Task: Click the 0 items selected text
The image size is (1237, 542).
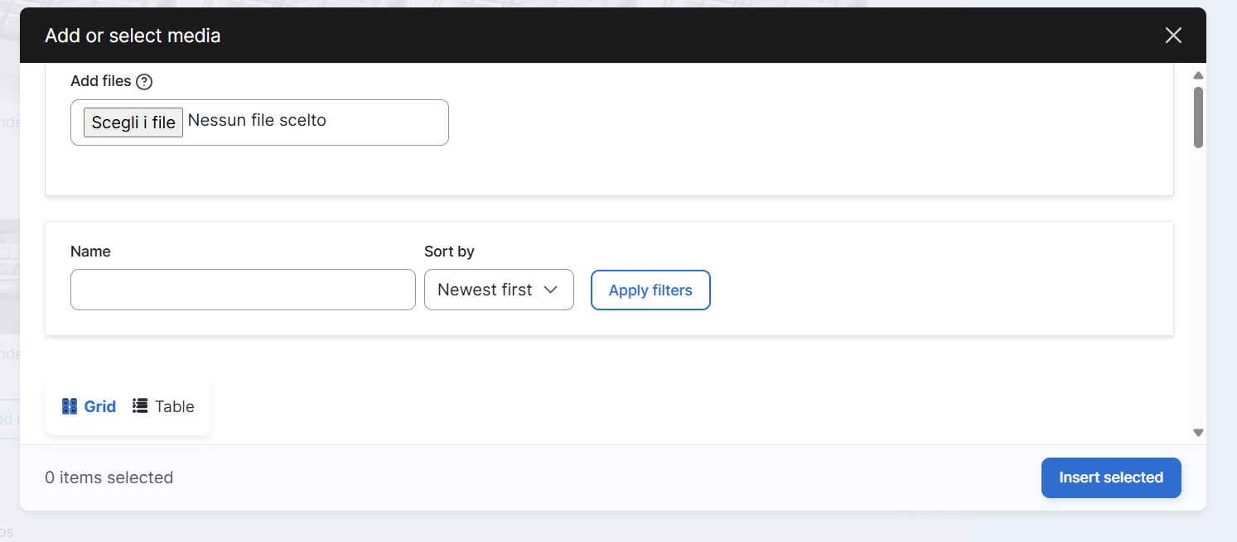Action: tap(109, 477)
